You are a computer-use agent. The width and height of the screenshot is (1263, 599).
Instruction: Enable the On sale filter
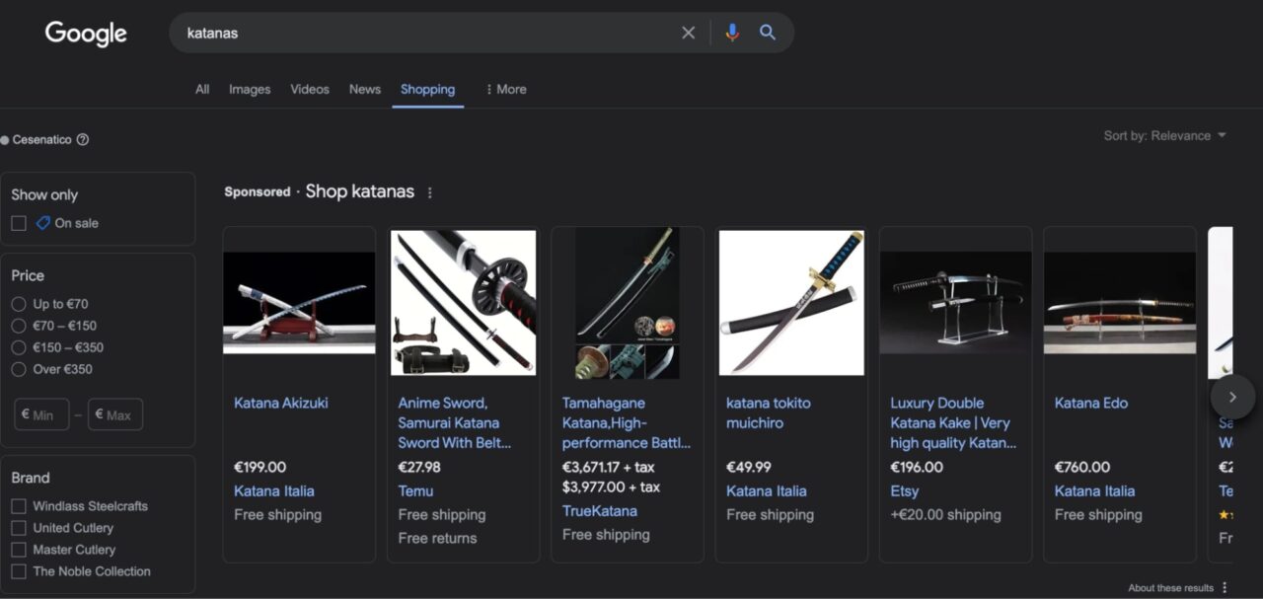click(18, 223)
